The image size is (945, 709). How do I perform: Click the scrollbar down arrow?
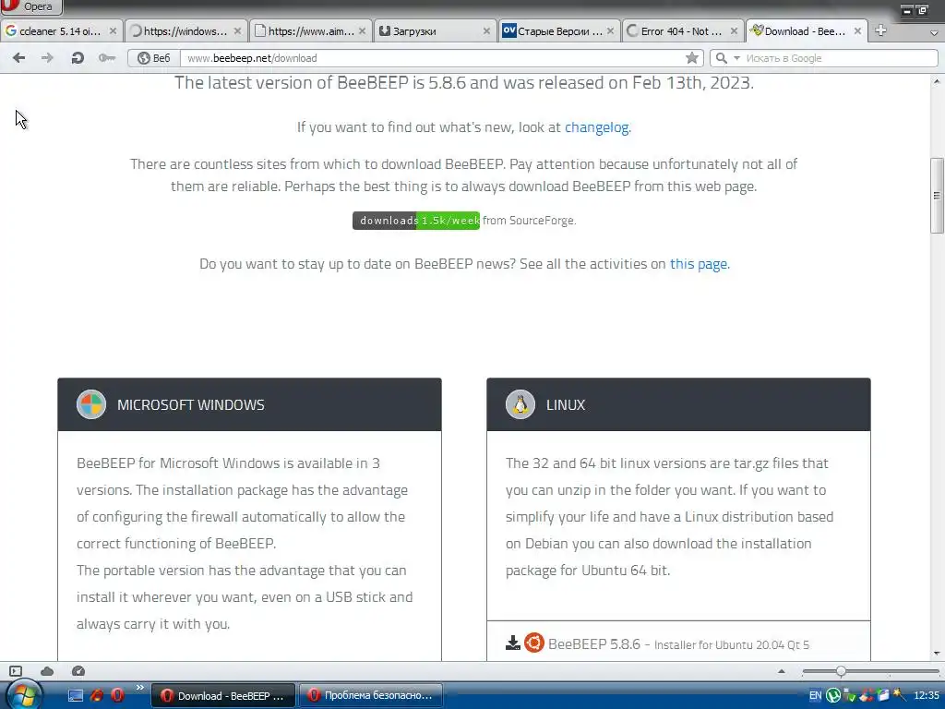(937, 654)
